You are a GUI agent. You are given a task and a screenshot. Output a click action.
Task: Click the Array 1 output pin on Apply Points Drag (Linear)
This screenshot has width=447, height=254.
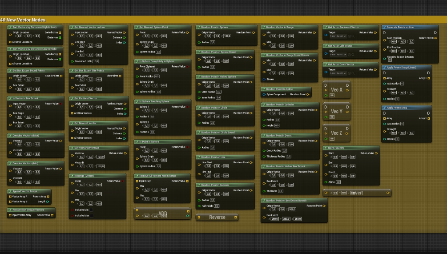pyautogui.click(x=429, y=78)
